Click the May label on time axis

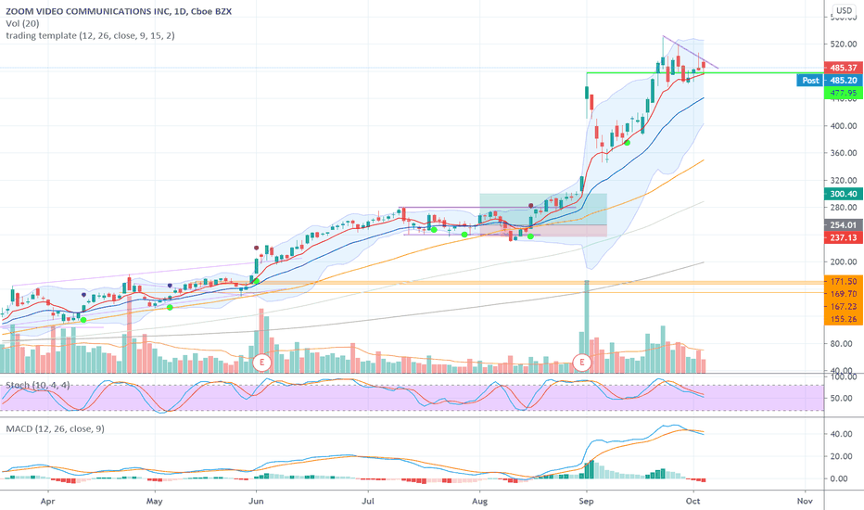click(154, 501)
